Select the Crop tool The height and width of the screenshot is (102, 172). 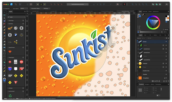[4, 50]
